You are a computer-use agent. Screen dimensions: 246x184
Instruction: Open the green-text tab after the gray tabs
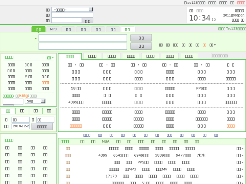pyautogui.click(x=127, y=29)
